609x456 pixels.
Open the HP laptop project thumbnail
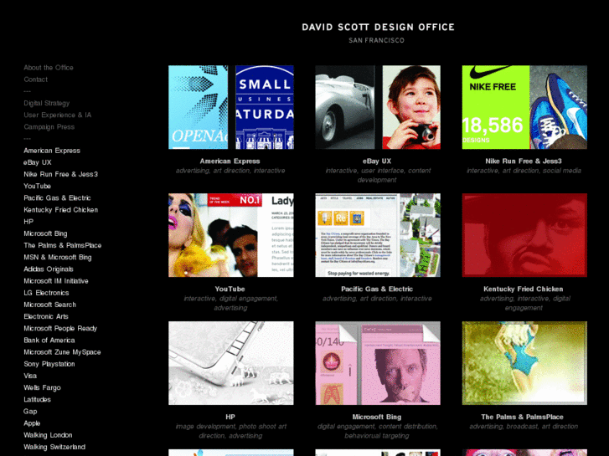point(230,363)
